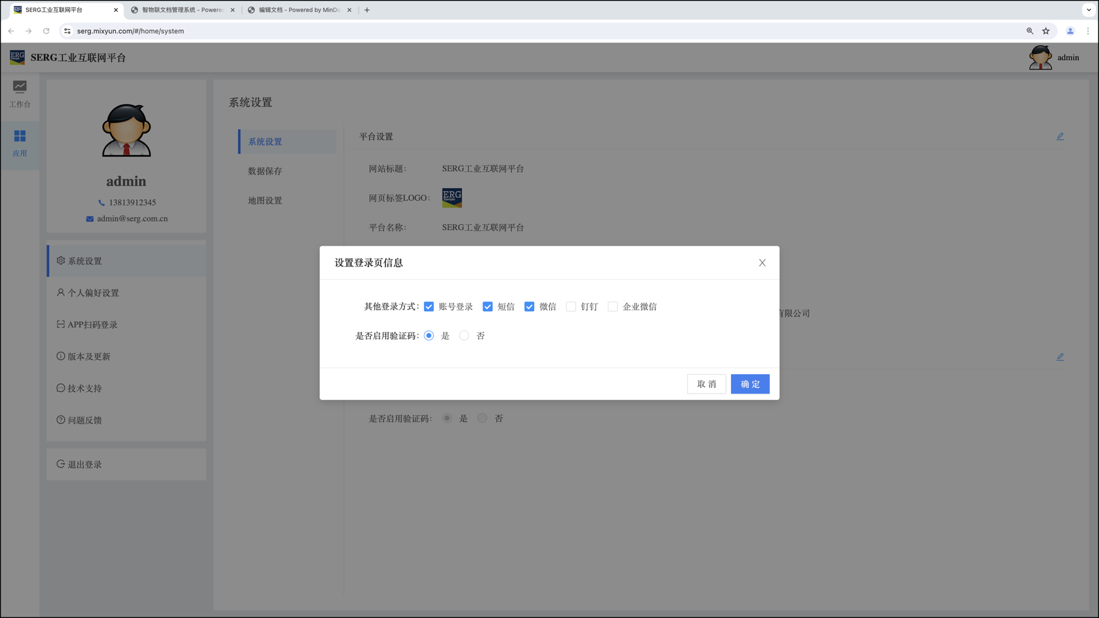The height and width of the screenshot is (618, 1099).
Task: Click browser bookmark star icon
Action: [x=1046, y=31]
